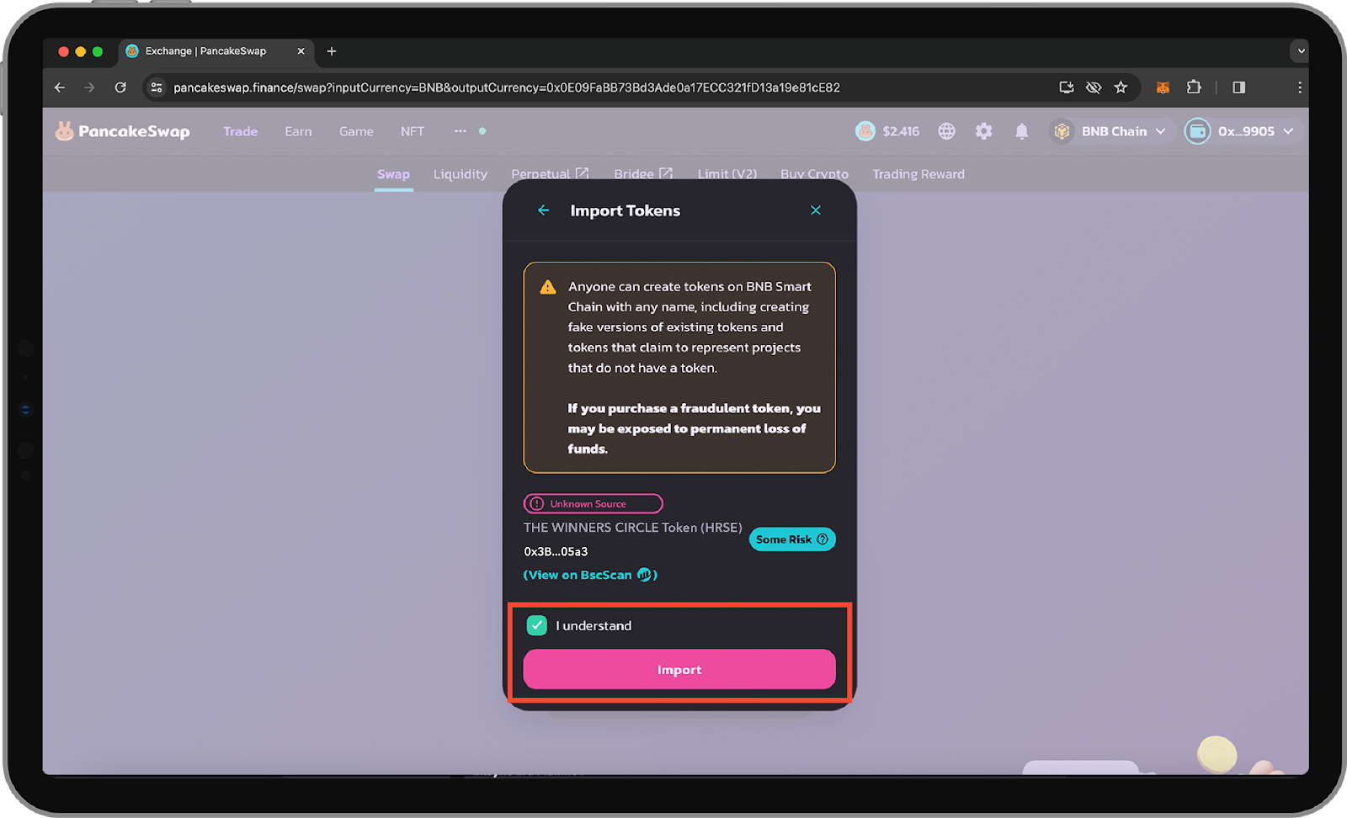
Task: Open the tab search dropdown arrow
Action: pos(1300,51)
